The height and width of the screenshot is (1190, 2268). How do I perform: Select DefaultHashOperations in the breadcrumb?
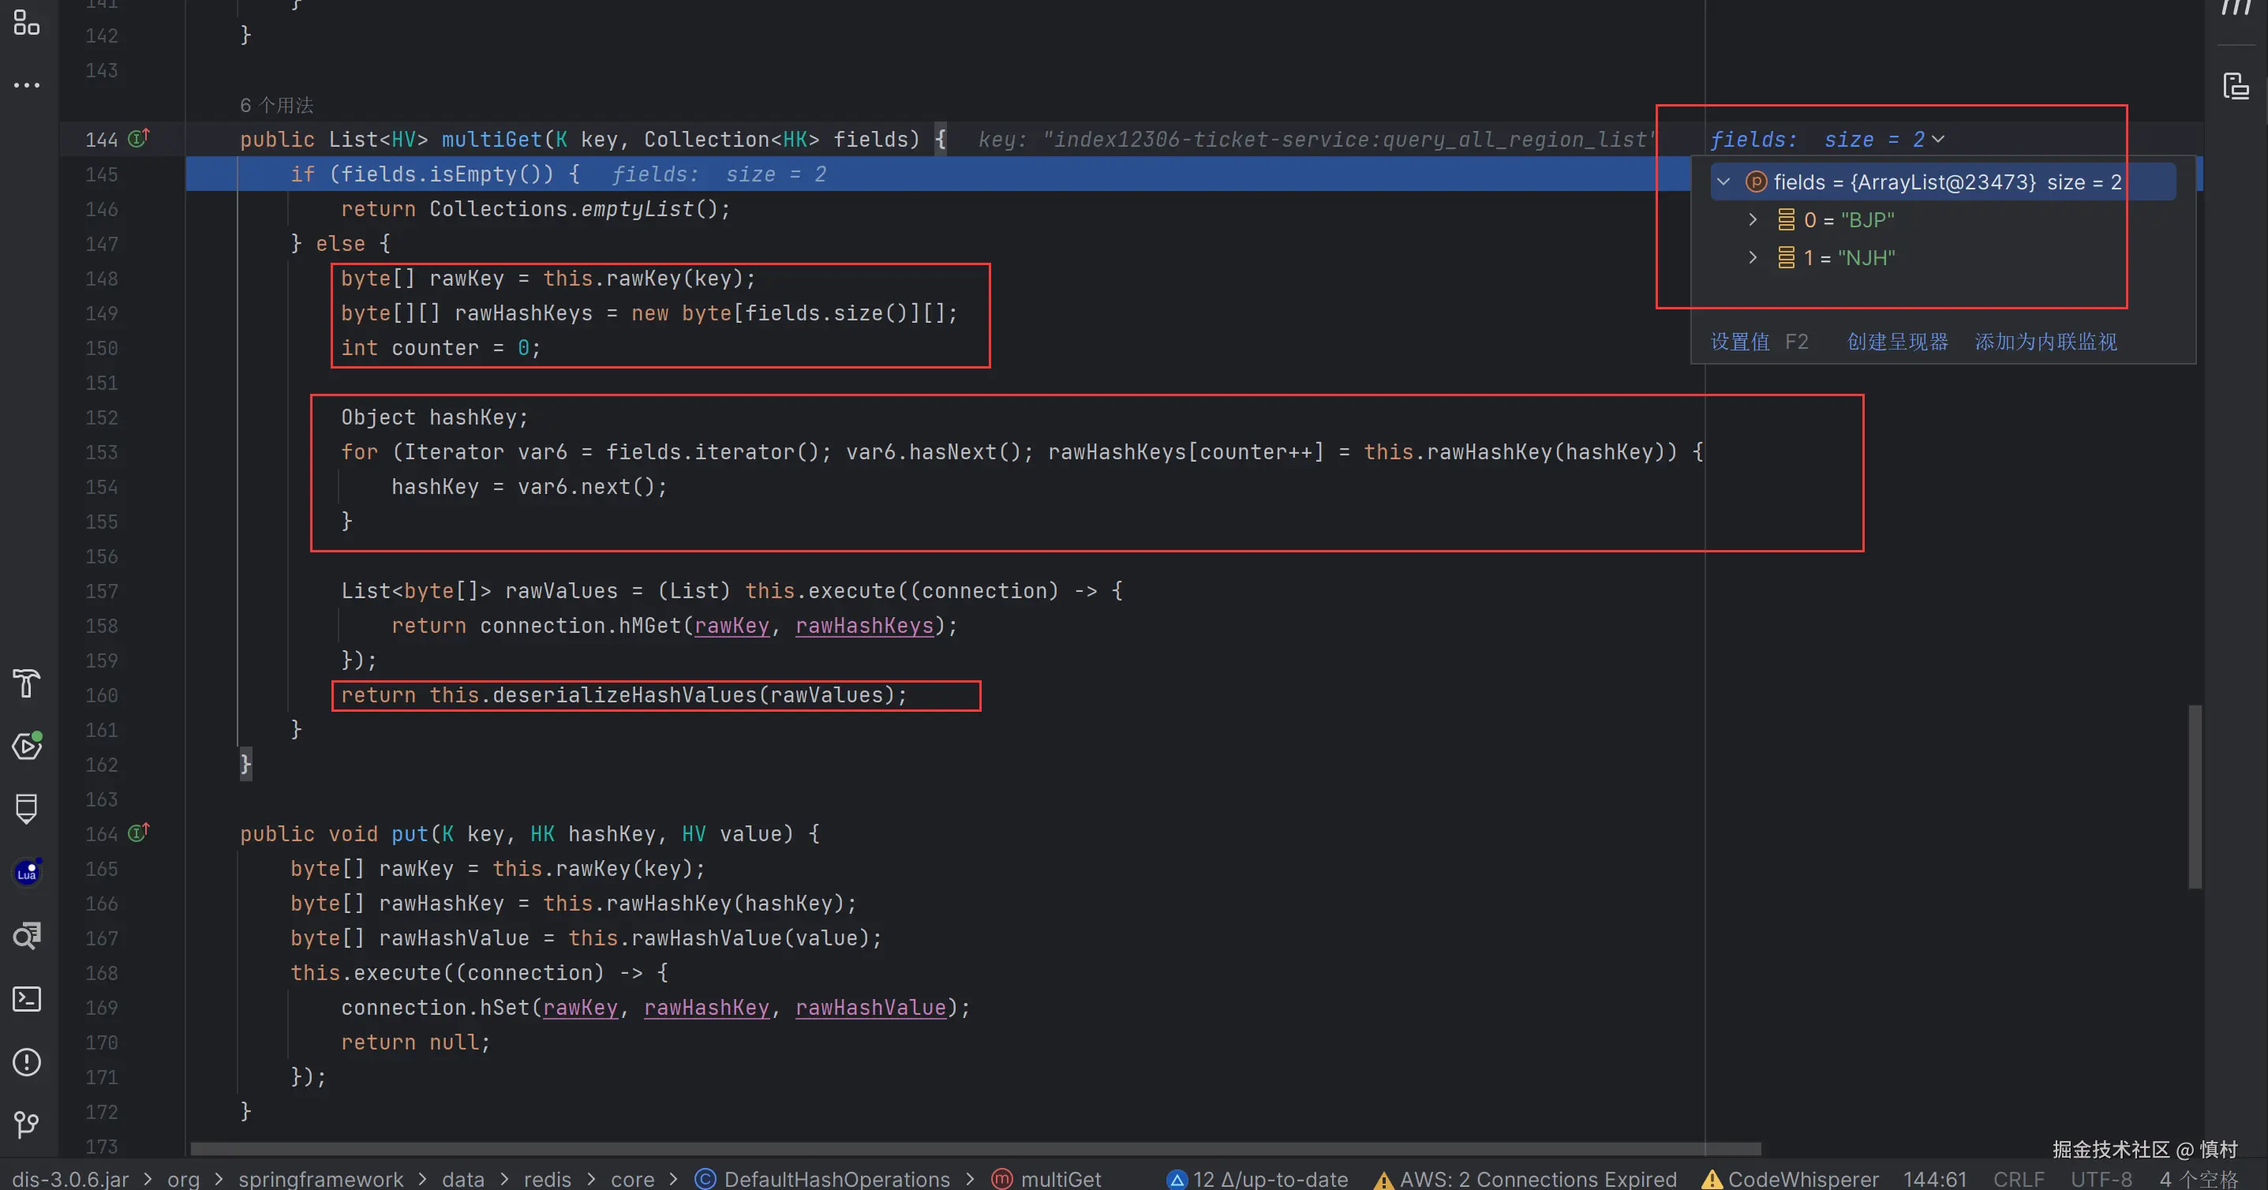coord(836,1179)
